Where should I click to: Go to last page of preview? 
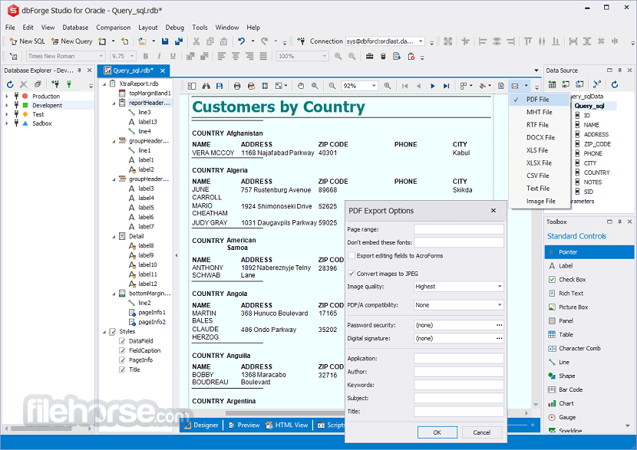click(x=447, y=86)
